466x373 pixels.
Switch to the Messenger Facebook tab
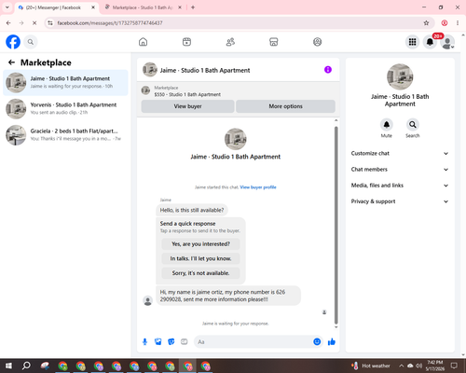click(57, 7)
